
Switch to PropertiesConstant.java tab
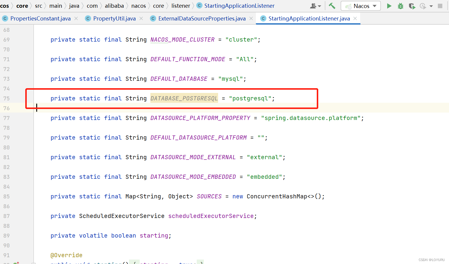pos(40,18)
